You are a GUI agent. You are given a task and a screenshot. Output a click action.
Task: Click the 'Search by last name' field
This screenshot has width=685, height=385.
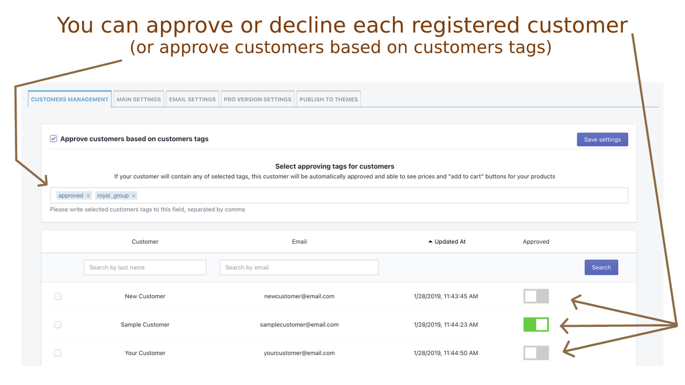(144, 267)
